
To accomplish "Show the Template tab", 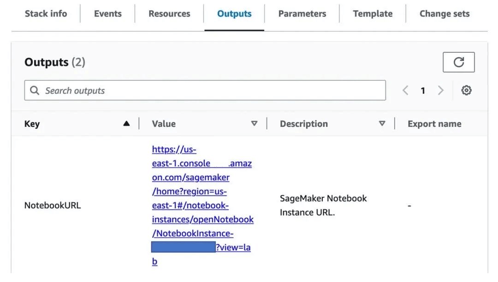I will [x=372, y=14].
